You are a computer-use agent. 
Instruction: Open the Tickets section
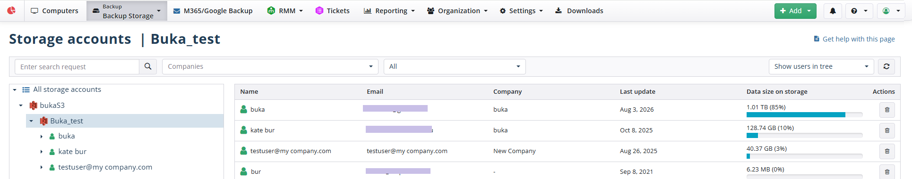click(x=333, y=10)
